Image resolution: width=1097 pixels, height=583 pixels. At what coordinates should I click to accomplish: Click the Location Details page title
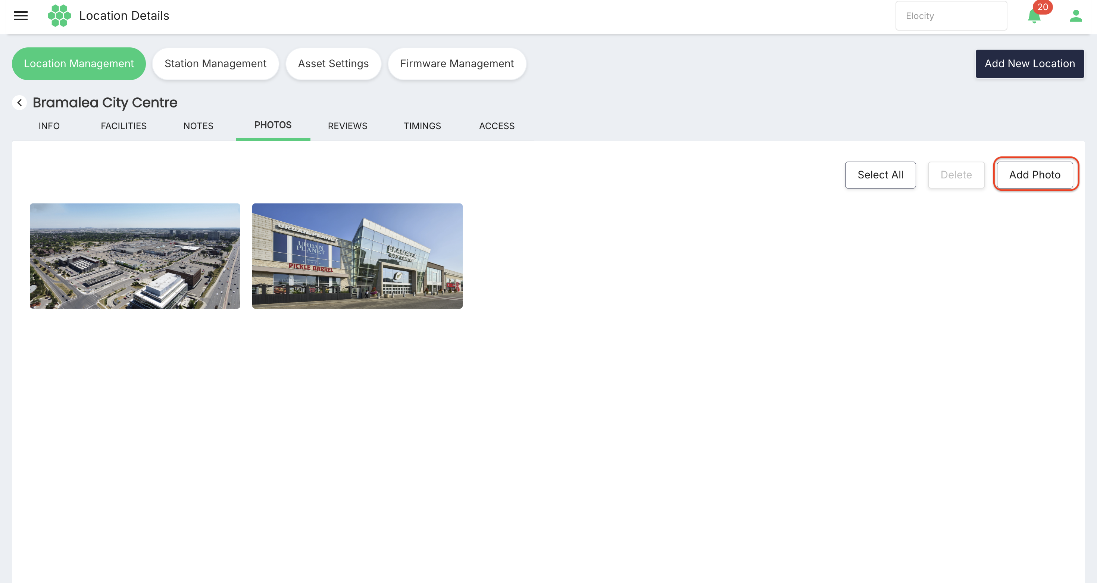124,16
